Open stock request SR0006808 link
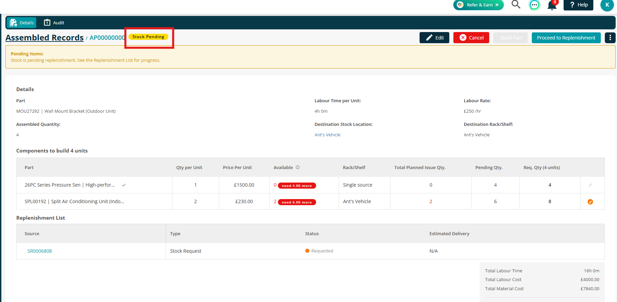This screenshot has width=617, height=302. click(x=40, y=251)
